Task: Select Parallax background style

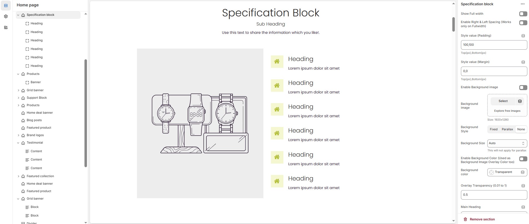Action: pyautogui.click(x=507, y=129)
